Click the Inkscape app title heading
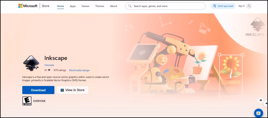 tap(56, 58)
